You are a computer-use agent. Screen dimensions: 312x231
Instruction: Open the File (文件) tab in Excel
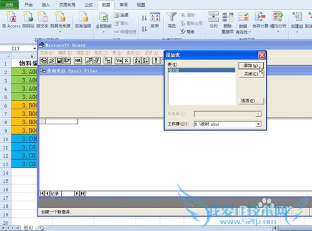[9, 4]
